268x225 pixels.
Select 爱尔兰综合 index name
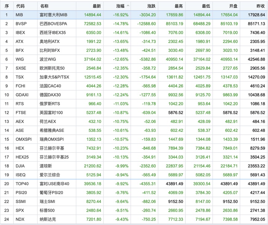(x=50, y=175)
